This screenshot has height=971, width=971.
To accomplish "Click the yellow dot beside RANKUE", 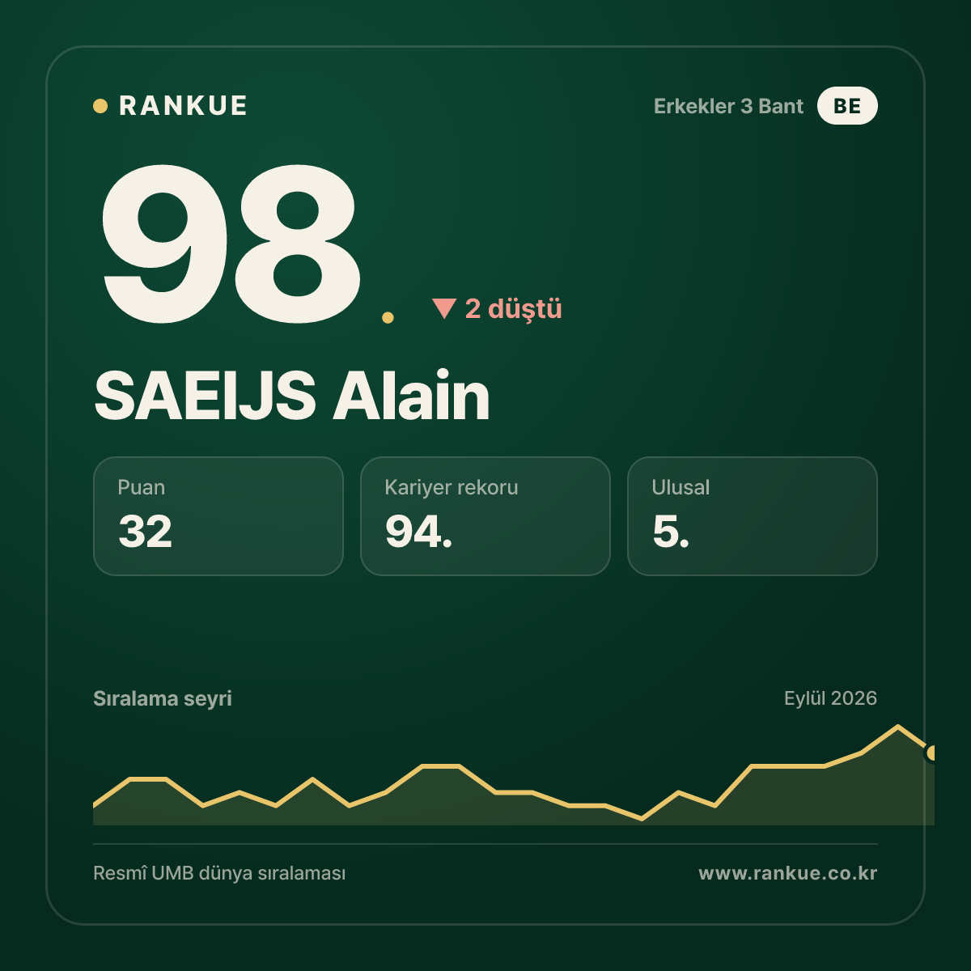I will (100, 106).
